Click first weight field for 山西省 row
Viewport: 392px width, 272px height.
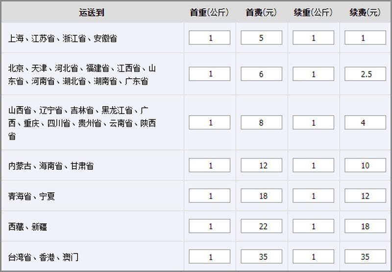pos(210,123)
